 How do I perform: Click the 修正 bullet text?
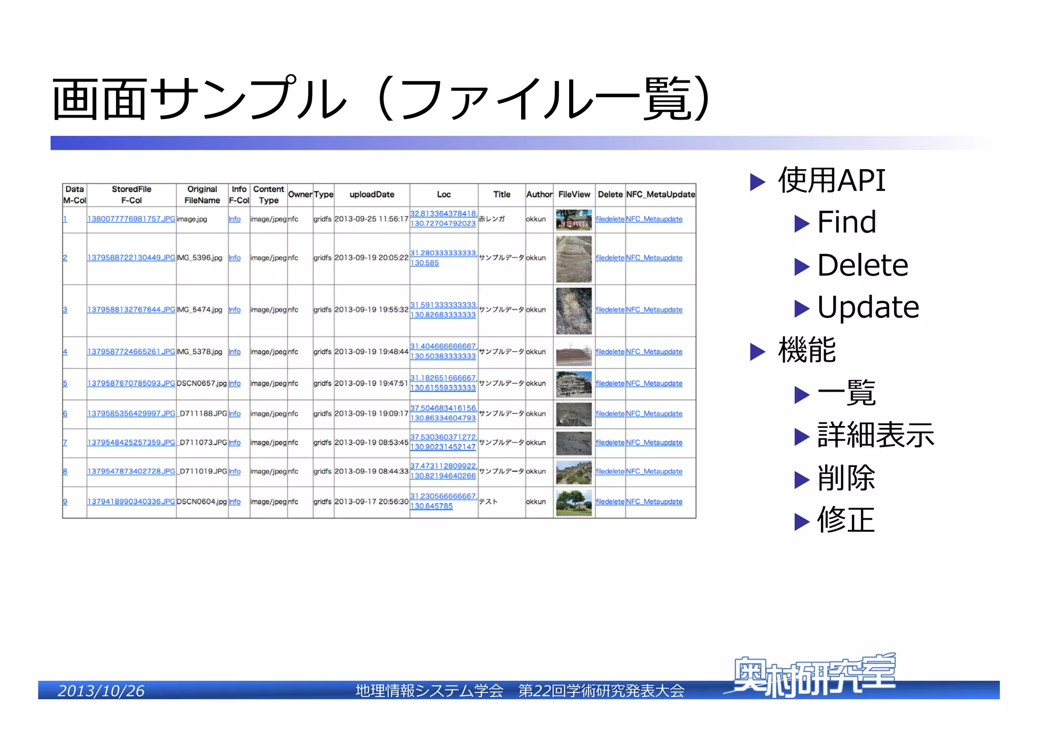[846, 520]
